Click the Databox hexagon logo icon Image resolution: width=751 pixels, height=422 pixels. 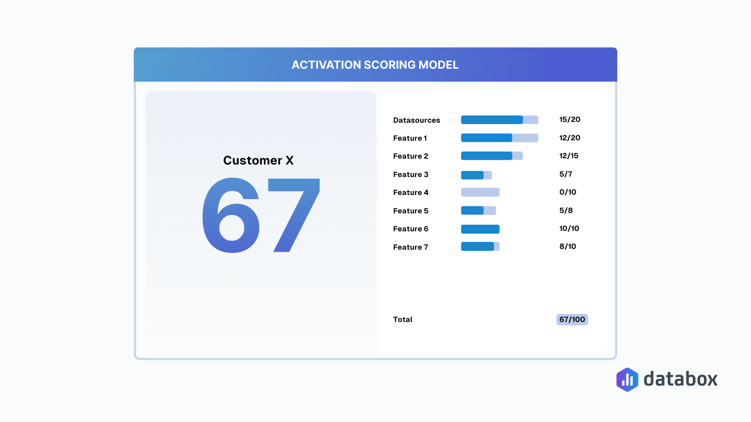tap(627, 379)
